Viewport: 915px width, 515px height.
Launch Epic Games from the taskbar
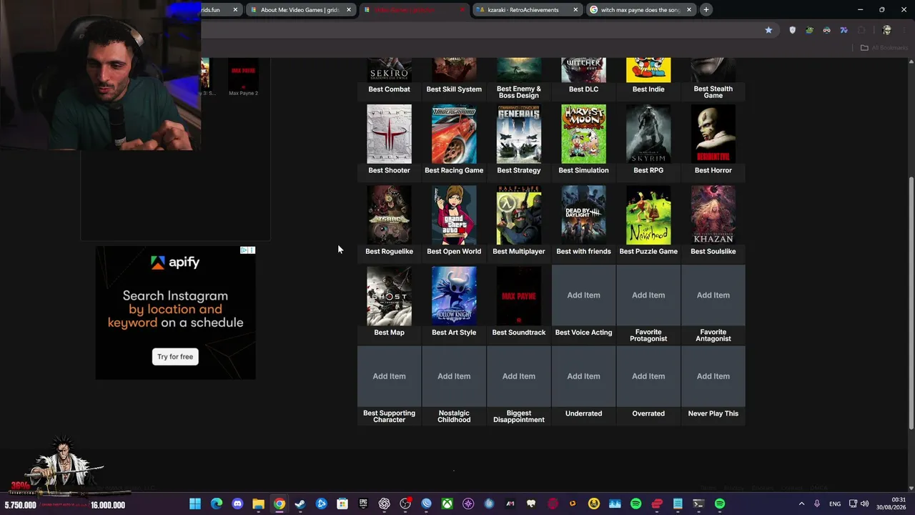click(x=363, y=504)
